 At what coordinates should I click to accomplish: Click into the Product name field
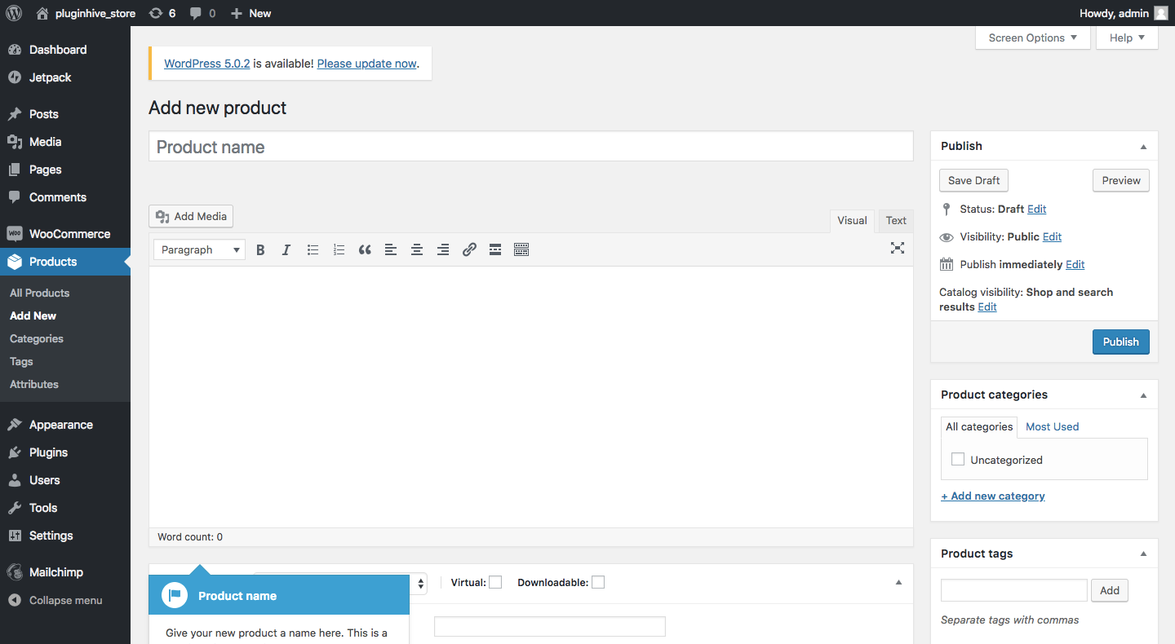click(530, 147)
